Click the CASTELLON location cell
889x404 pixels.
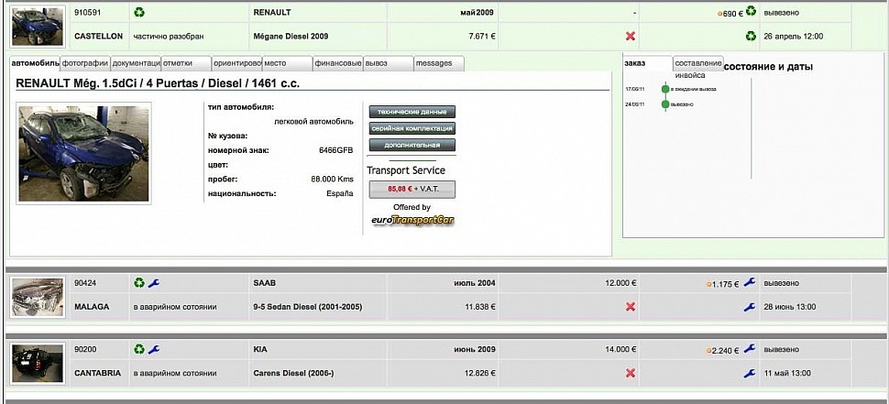(x=99, y=37)
